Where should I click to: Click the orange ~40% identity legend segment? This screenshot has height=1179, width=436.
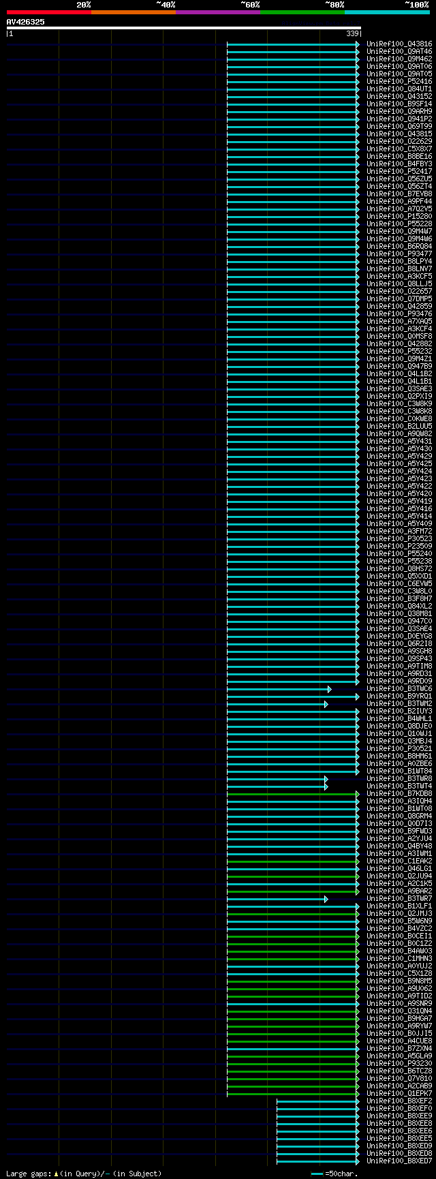(x=134, y=12)
